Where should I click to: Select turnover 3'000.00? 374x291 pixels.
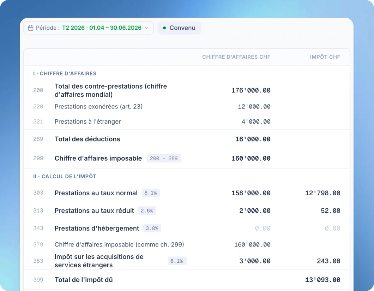tap(255, 261)
